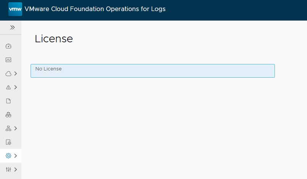Viewport: 307px width, 179px height.
Task: Expand the hierarchy submenu chevron
Action: (x=16, y=128)
